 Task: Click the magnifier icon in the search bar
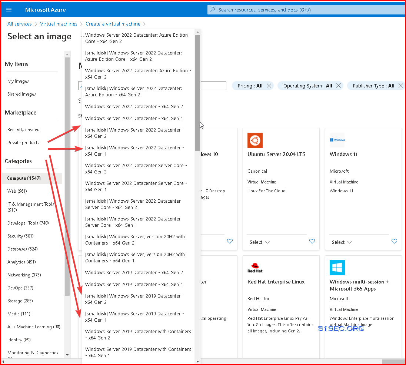[213, 10]
